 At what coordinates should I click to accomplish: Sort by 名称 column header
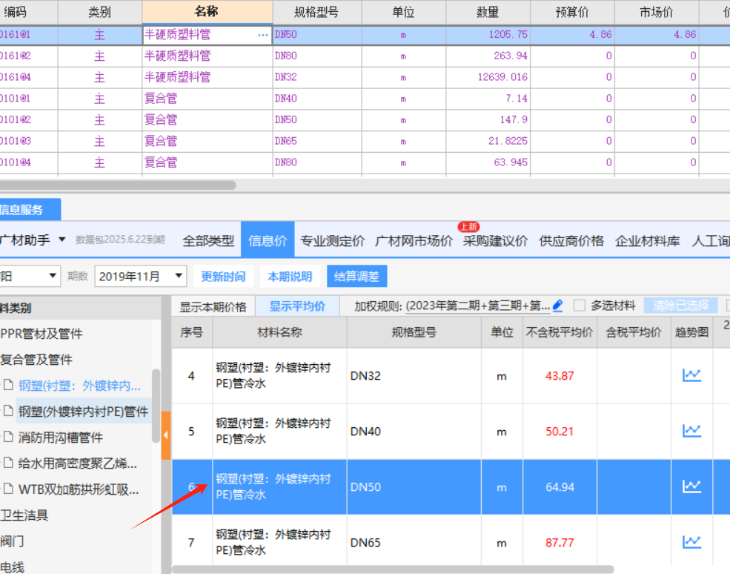[208, 12]
